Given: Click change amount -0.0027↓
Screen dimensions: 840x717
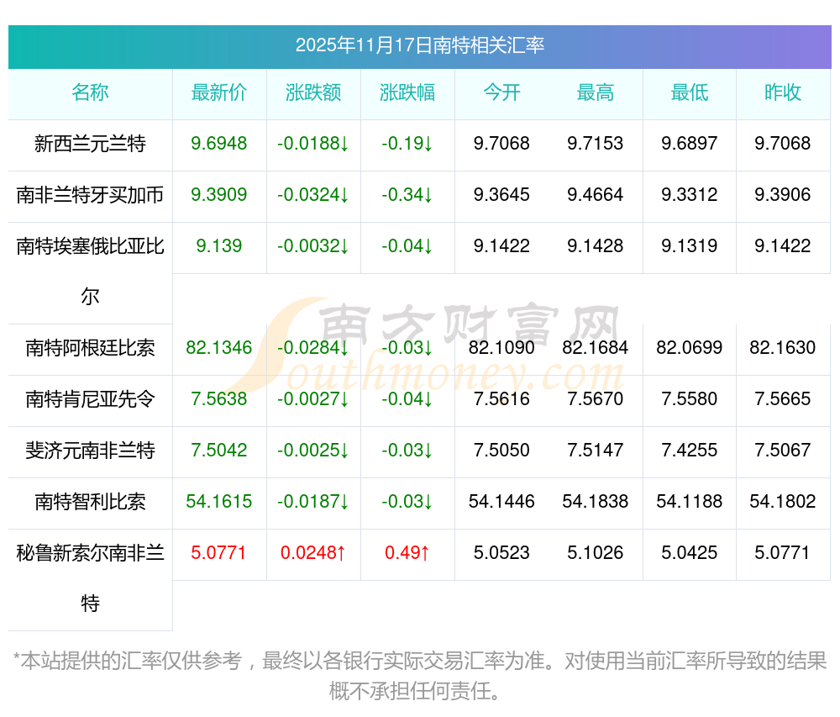Looking at the screenshot, I should click(313, 399).
